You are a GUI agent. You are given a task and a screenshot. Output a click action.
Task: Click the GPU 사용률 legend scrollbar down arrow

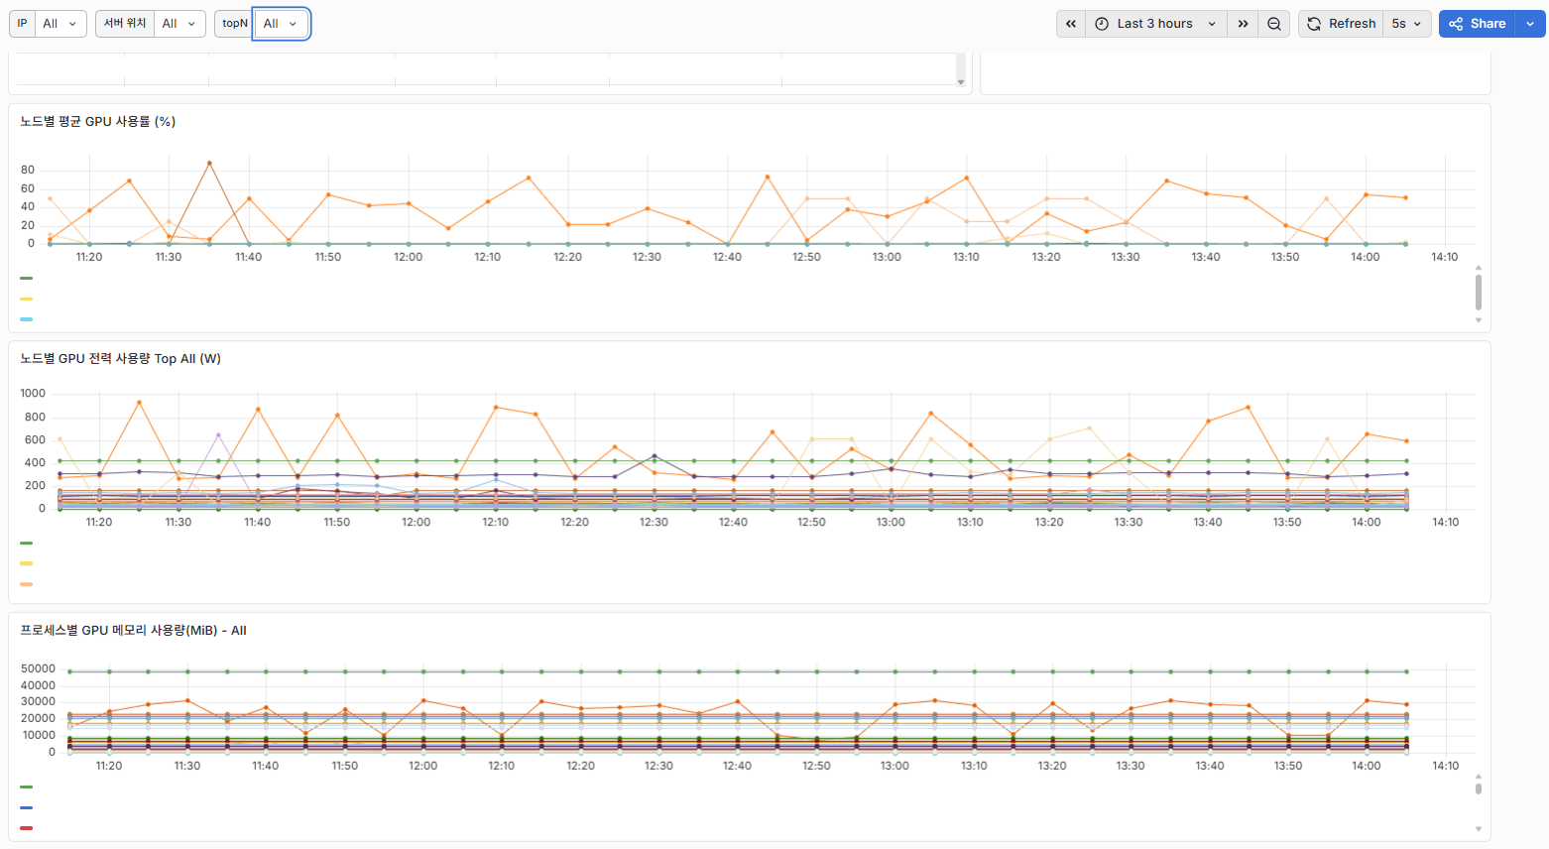pos(1478,320)
